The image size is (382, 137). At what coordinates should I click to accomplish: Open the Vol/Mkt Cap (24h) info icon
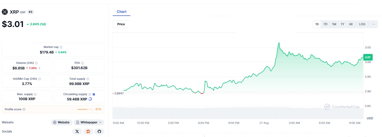click(x=40, y=79)
